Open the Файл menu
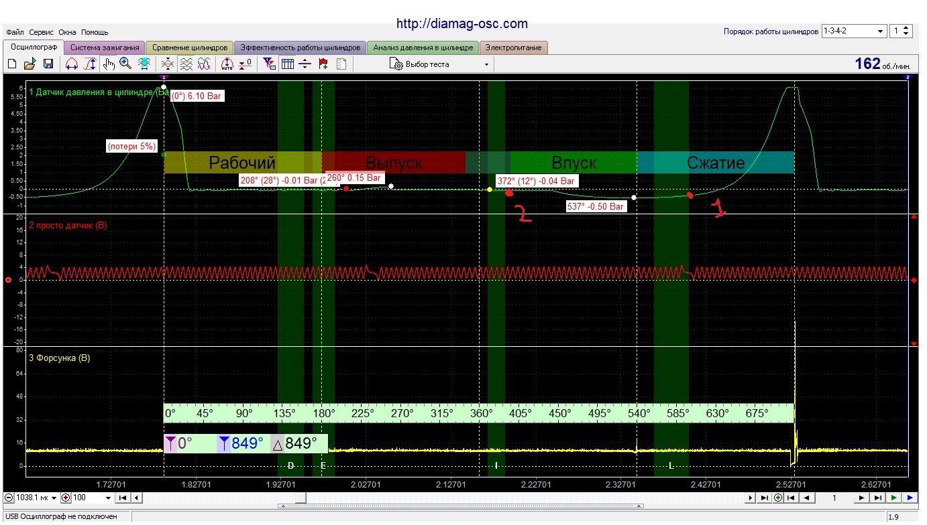Image resolution: width=927 pixels, height=525 pixels. [14, 32]
